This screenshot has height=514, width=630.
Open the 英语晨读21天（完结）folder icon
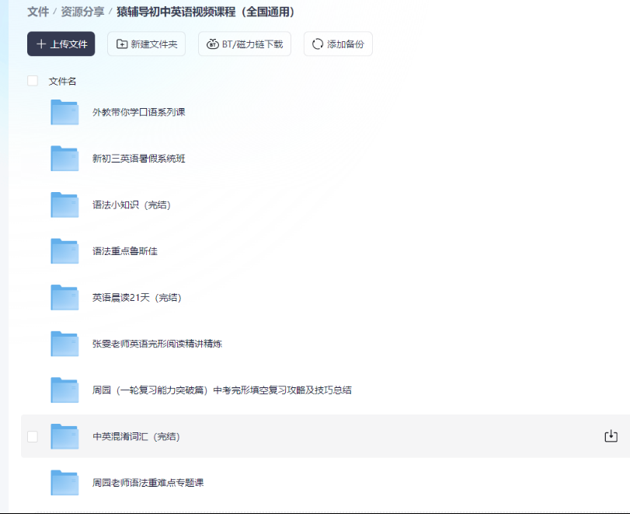click(x=64, y=297)
